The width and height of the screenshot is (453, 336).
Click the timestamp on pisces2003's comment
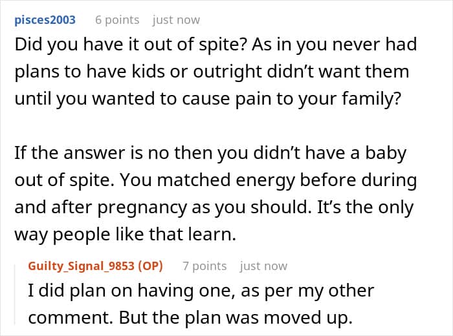[x=176, y=19]
